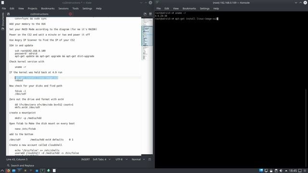Click the 'fdisk -l' line in editor
This screenshot has height=173, width=308.
(20, 91)
